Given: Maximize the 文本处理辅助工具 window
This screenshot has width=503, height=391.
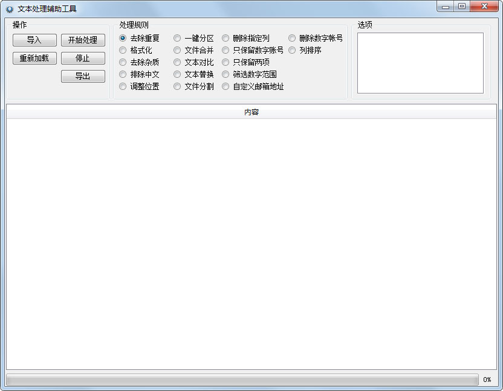Looking at the screenshot, I should (x=462, y=6).
